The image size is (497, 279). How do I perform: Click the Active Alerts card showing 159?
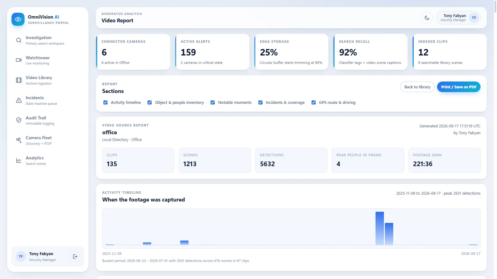point(212,52)
